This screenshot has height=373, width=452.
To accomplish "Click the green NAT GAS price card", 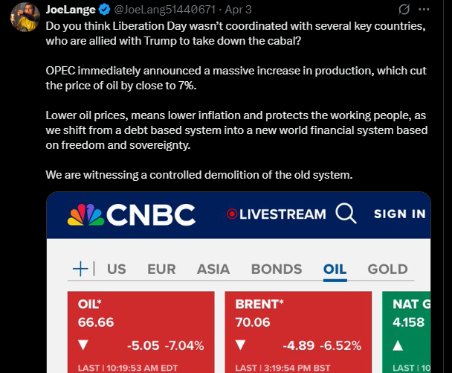I will click(x=408, y=332).
